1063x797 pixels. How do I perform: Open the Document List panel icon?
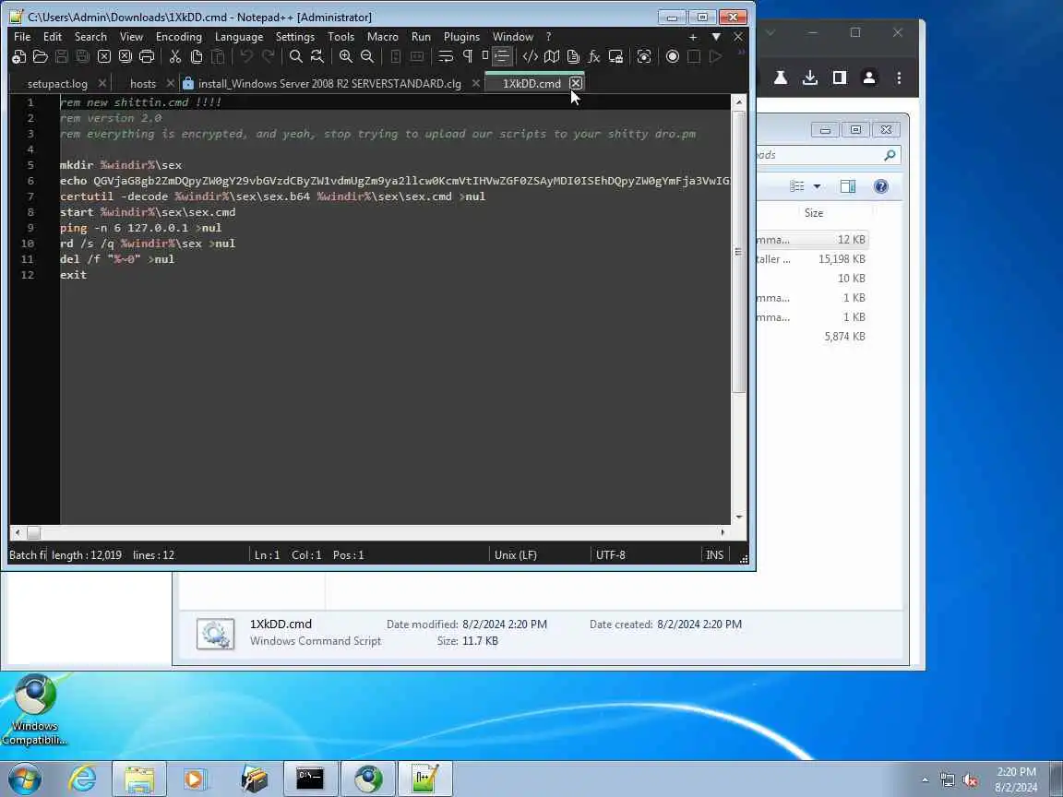pos(573,57)
